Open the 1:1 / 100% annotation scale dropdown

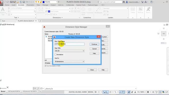(141, 92)
